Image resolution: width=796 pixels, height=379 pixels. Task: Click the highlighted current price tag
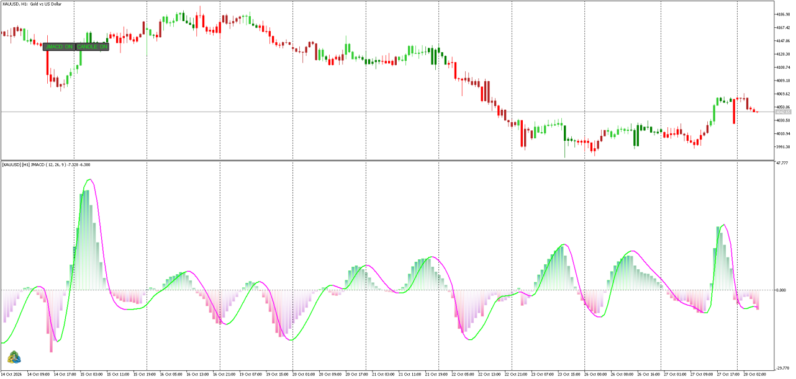click(x=782, y=112)
